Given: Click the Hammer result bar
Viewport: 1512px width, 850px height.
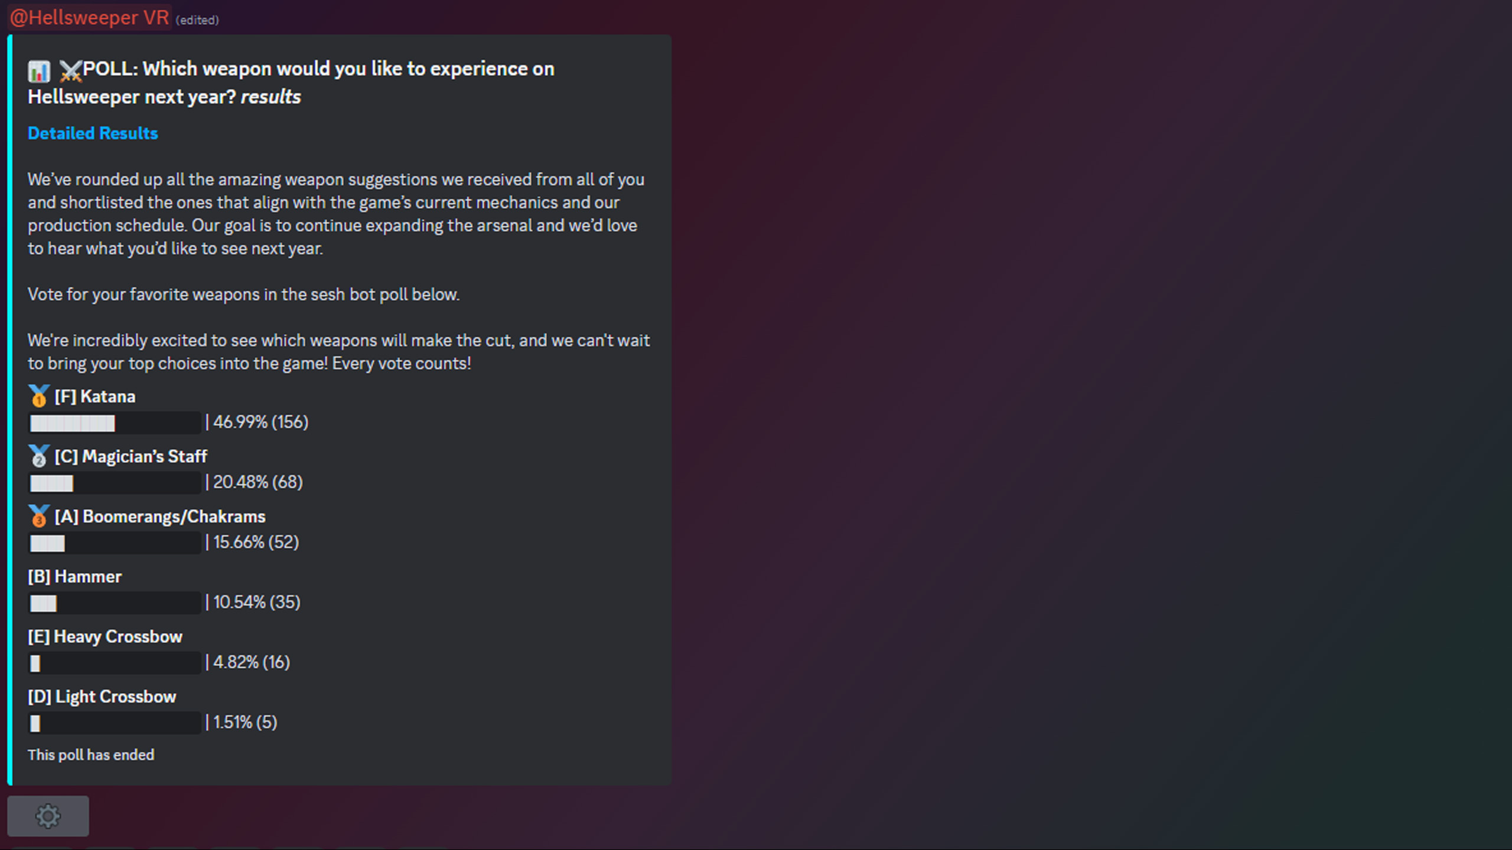Looking at the screenshot, I should tap(115, 603).
